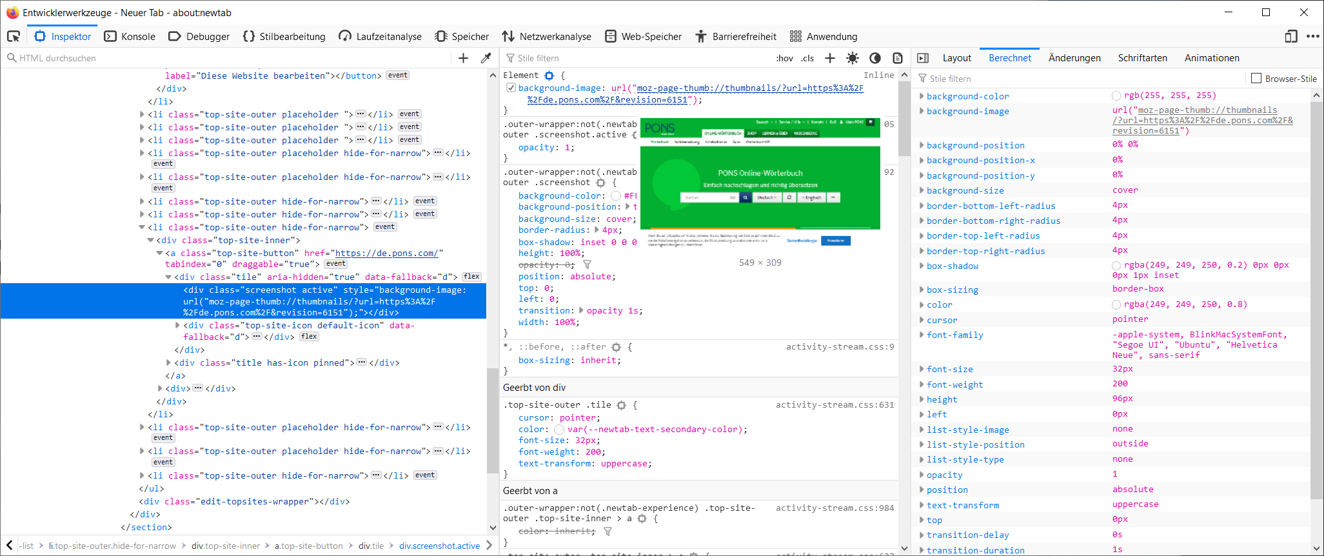Click the add new node plus icon
This screenshot has height=556, width=1324.
tap(463, 58)
